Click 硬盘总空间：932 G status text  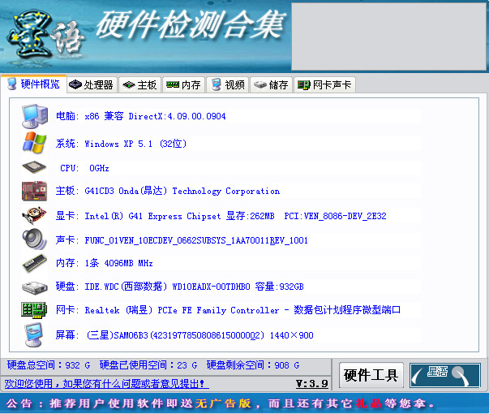click(49, 365)
